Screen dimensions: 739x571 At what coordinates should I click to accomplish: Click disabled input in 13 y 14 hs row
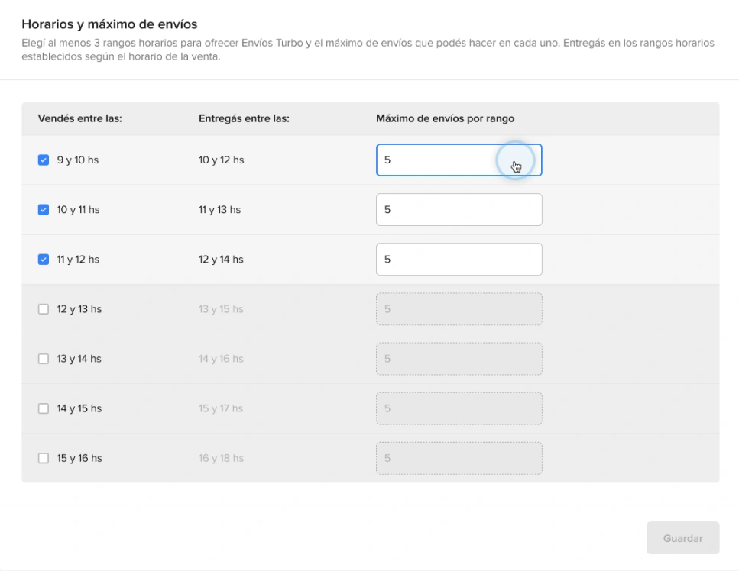459,359
